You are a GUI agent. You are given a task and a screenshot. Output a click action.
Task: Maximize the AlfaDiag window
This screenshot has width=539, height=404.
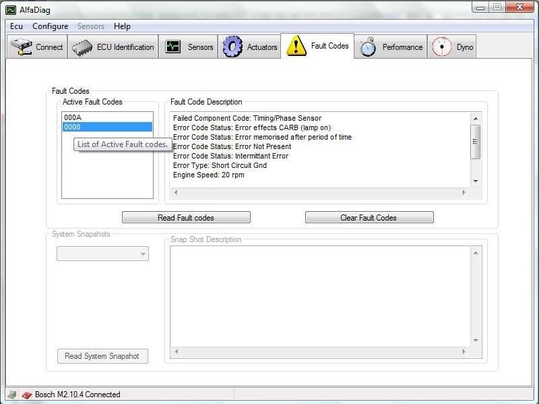pyautogui.click(x=497, y=7)
